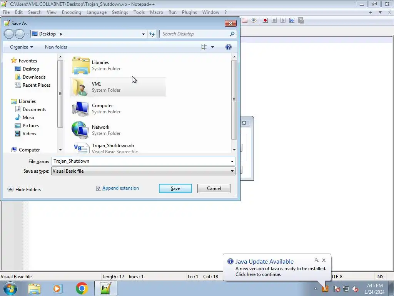Viewport: 394px width, 296px height.
Task: Click the Save button
Action: pos(175,188)
